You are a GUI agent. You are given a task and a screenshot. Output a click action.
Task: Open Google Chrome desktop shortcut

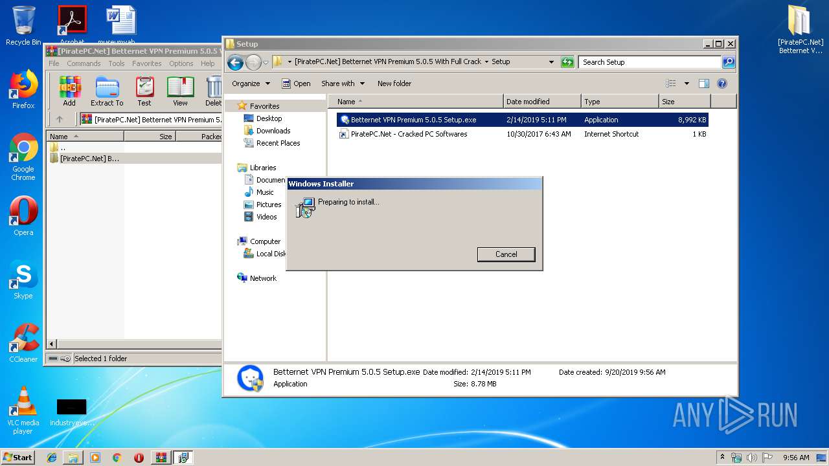pyautogui.click(x=23, y=157)
